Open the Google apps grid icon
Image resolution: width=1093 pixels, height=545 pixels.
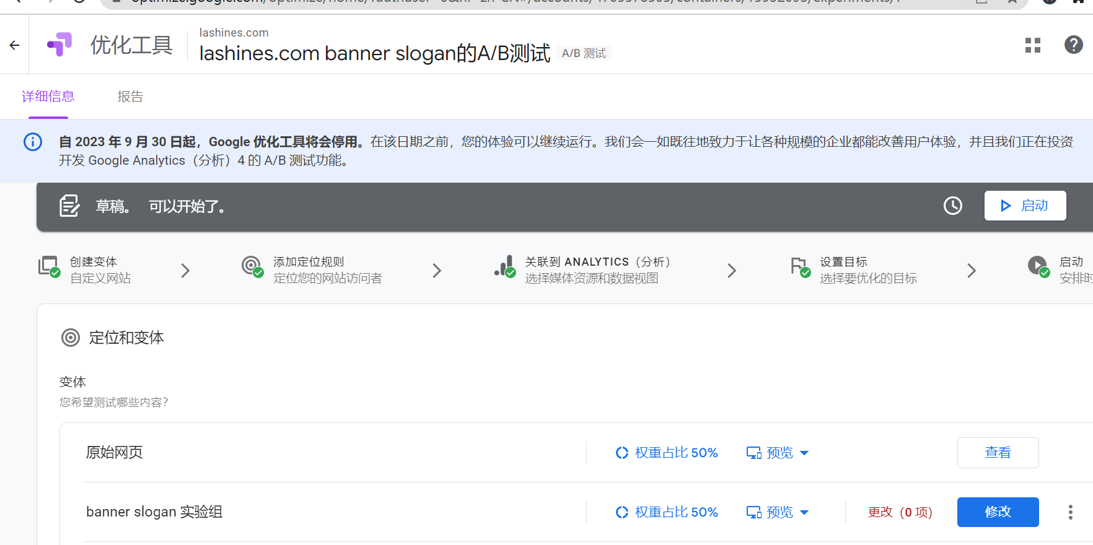click(1033, 45)
